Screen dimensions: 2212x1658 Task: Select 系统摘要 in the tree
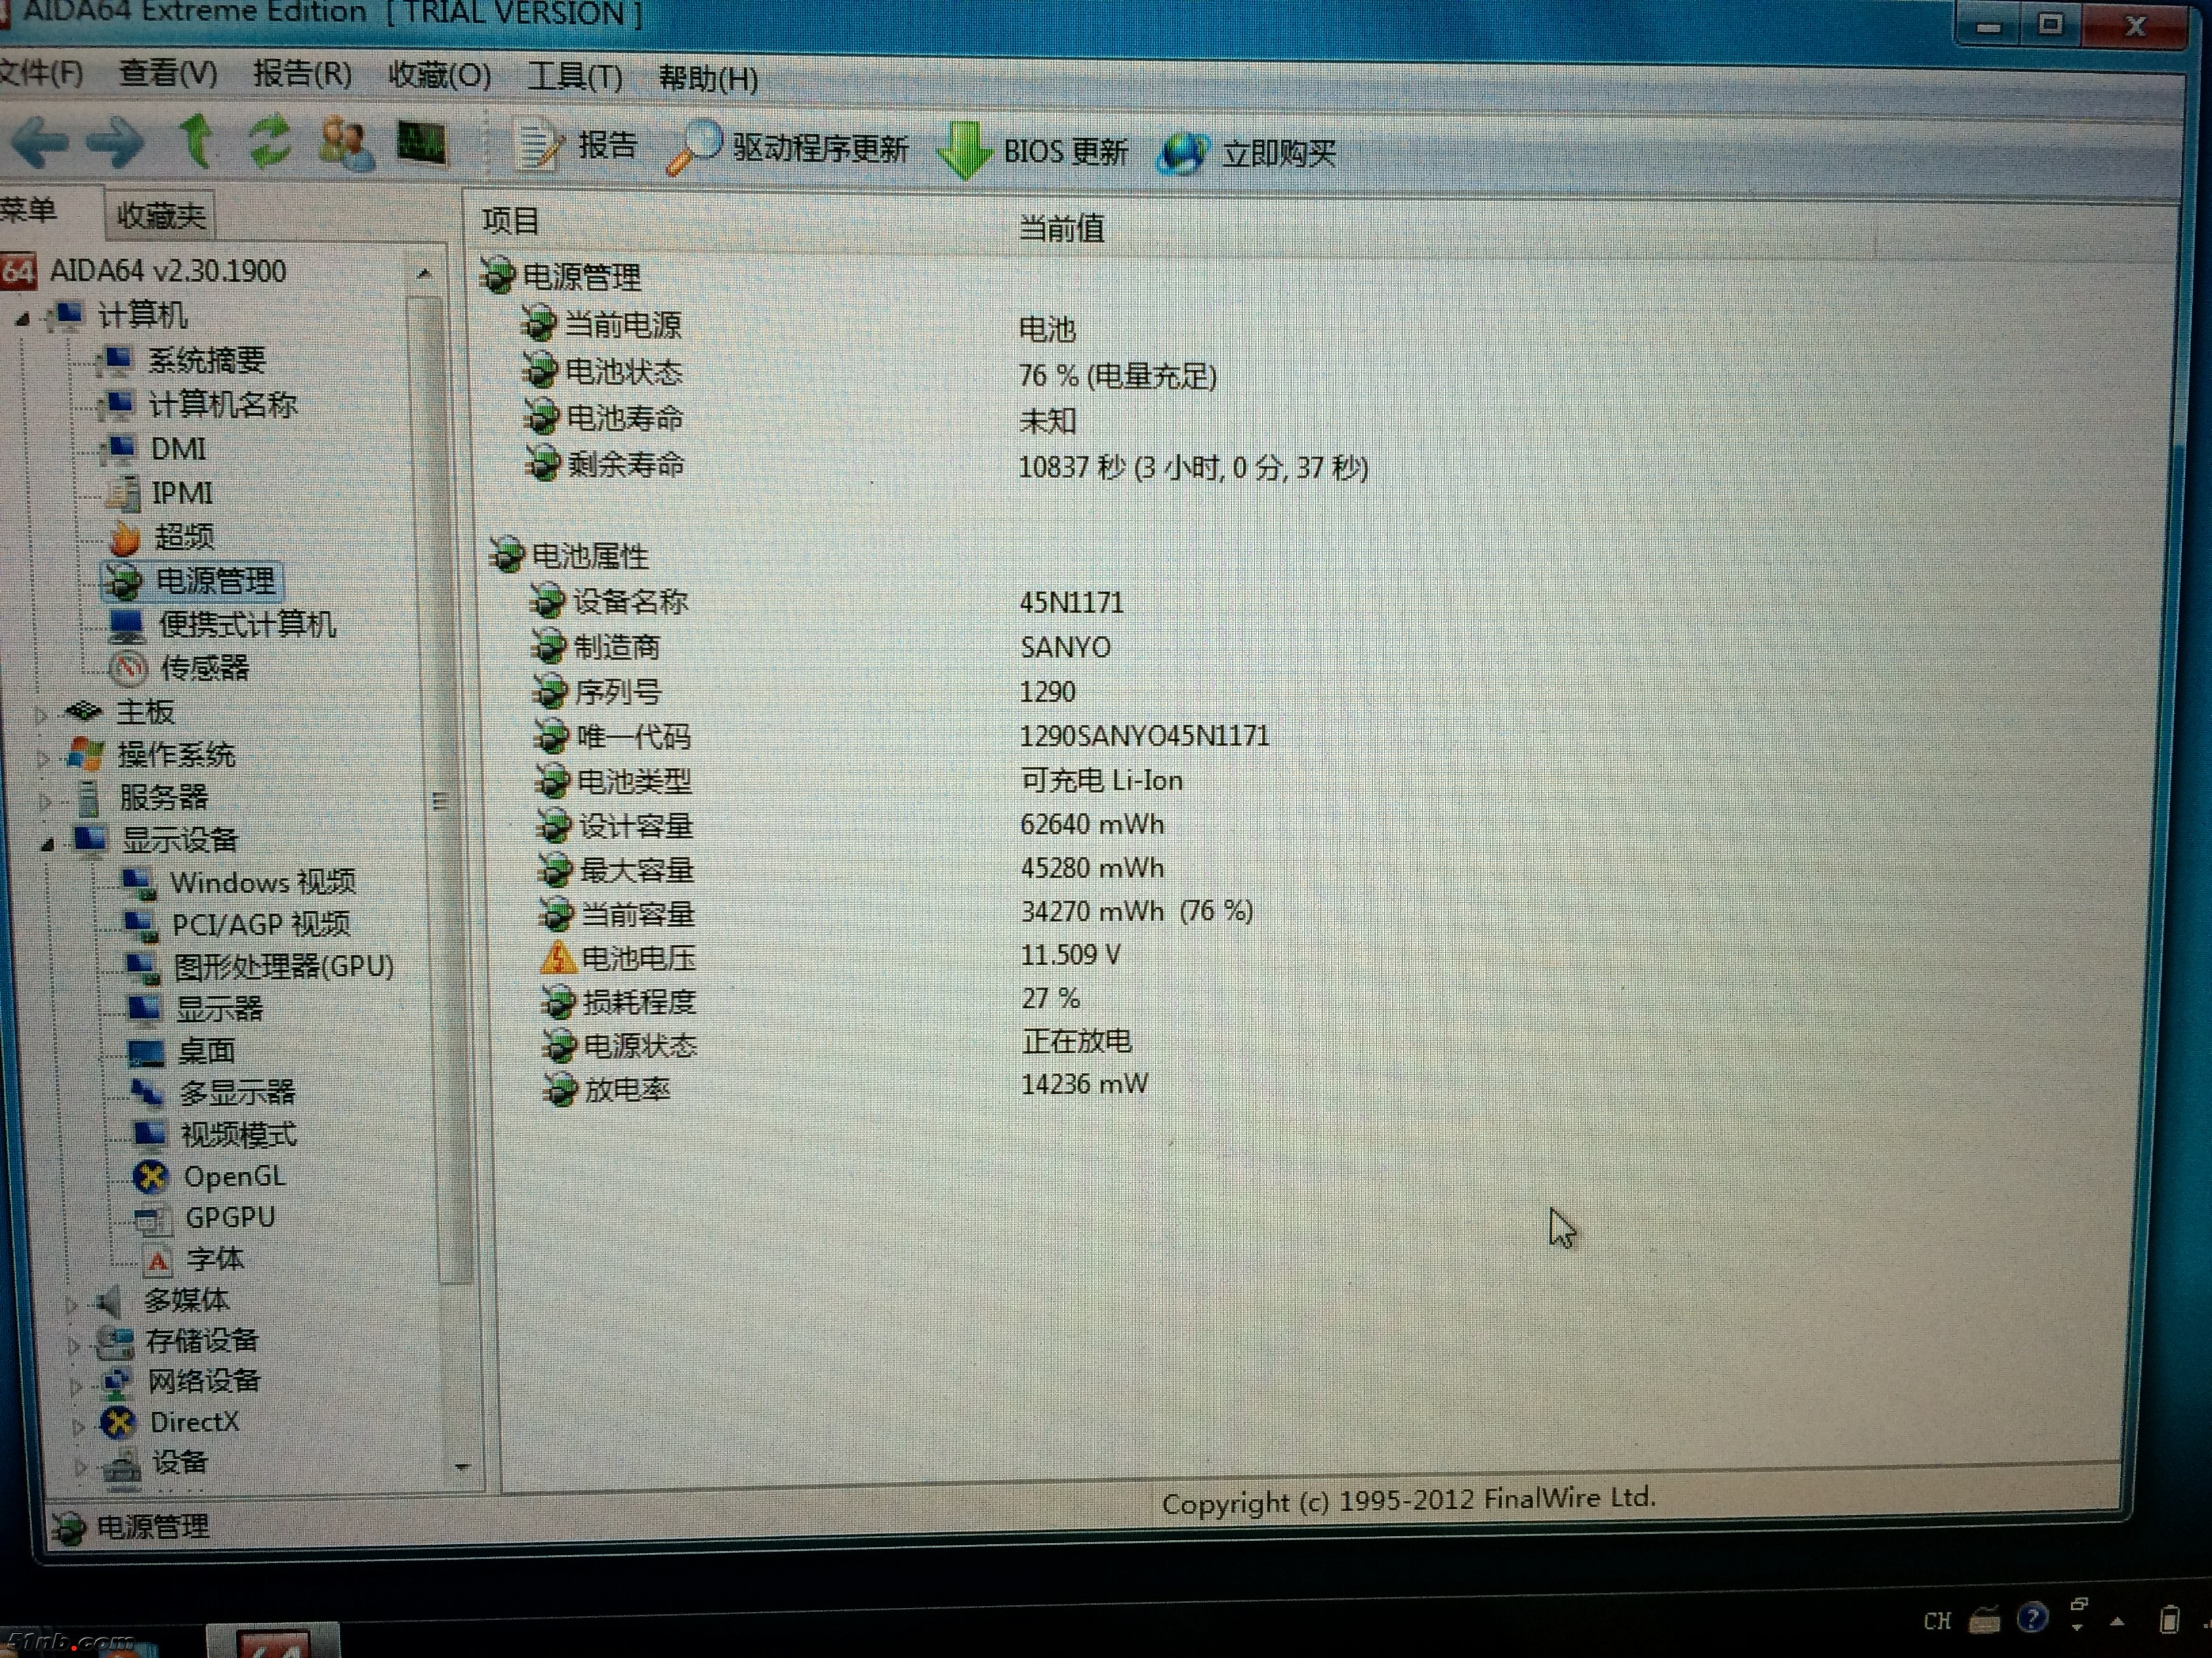(206, 360)
